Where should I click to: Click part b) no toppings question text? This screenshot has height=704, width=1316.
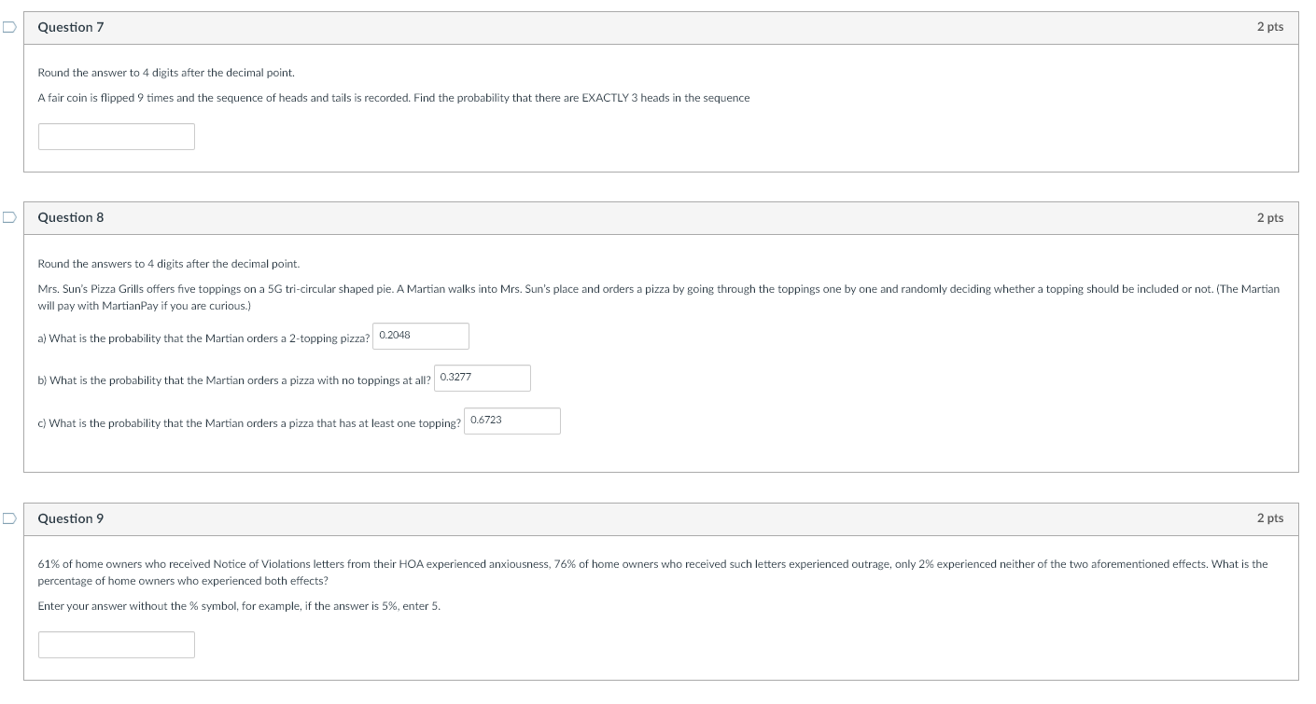(x=234, y=380)
